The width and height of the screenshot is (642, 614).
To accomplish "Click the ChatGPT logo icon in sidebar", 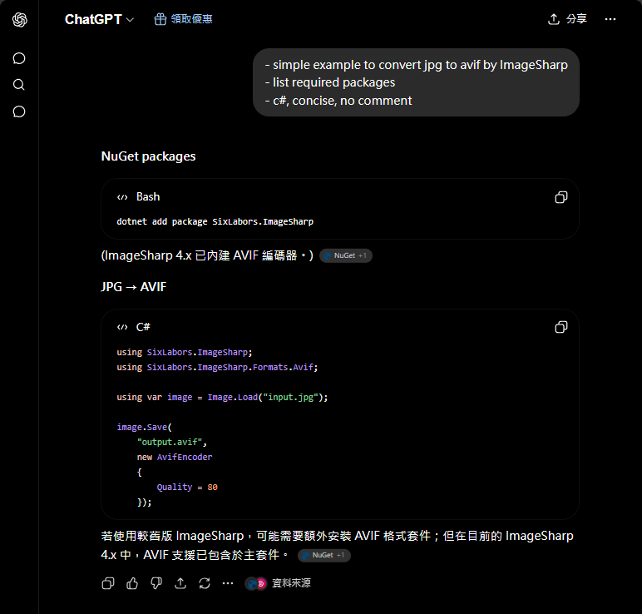I will tap(20, 20).
